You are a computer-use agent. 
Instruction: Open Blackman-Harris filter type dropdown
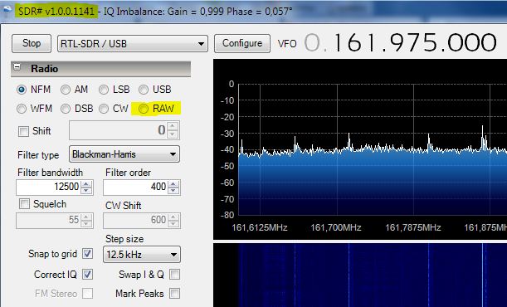(x=124, y=154)
